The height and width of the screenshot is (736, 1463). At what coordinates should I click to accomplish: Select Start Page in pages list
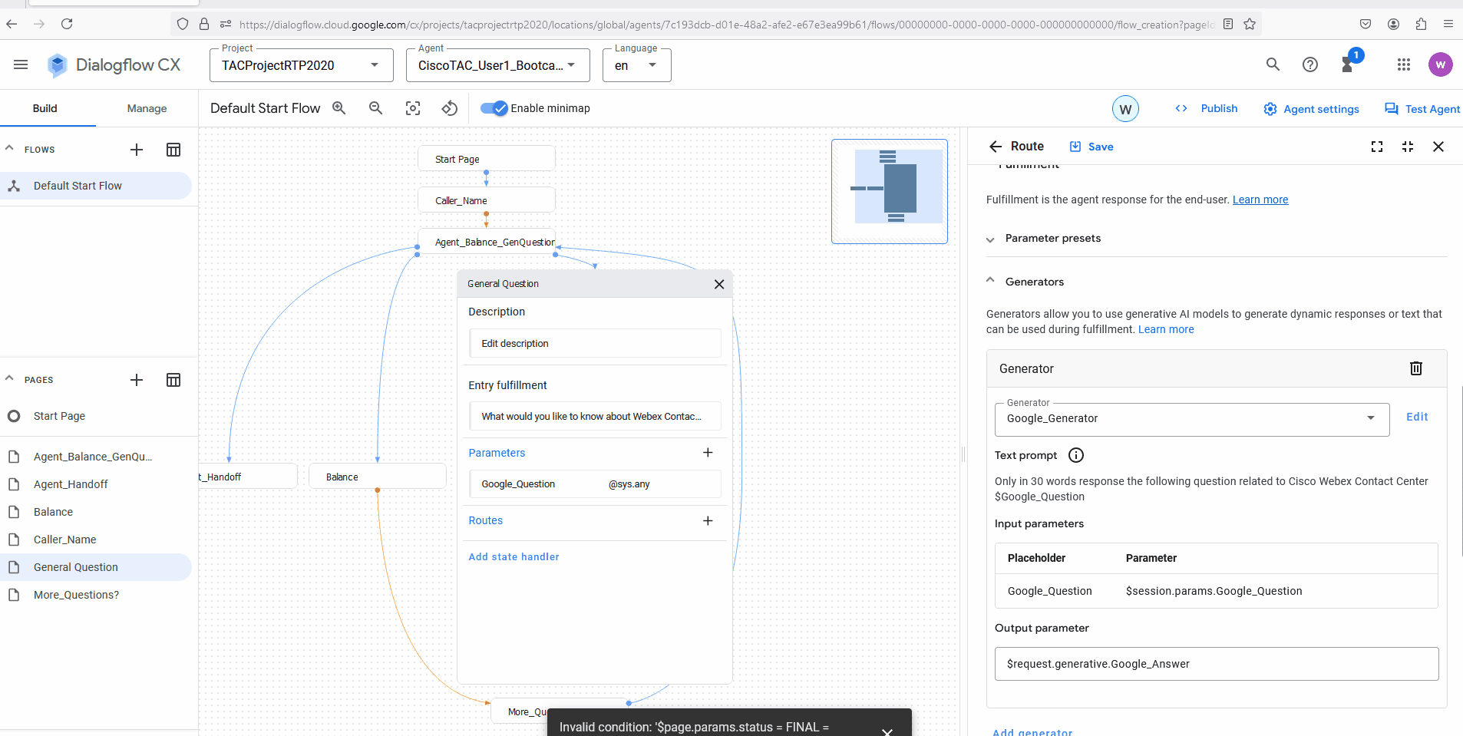96,416
